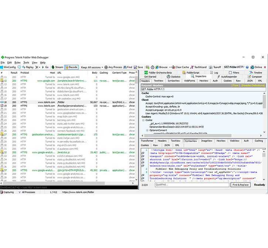Click the Raw link in Request Headers
The image size is (268, 248).
coord(235,85)
